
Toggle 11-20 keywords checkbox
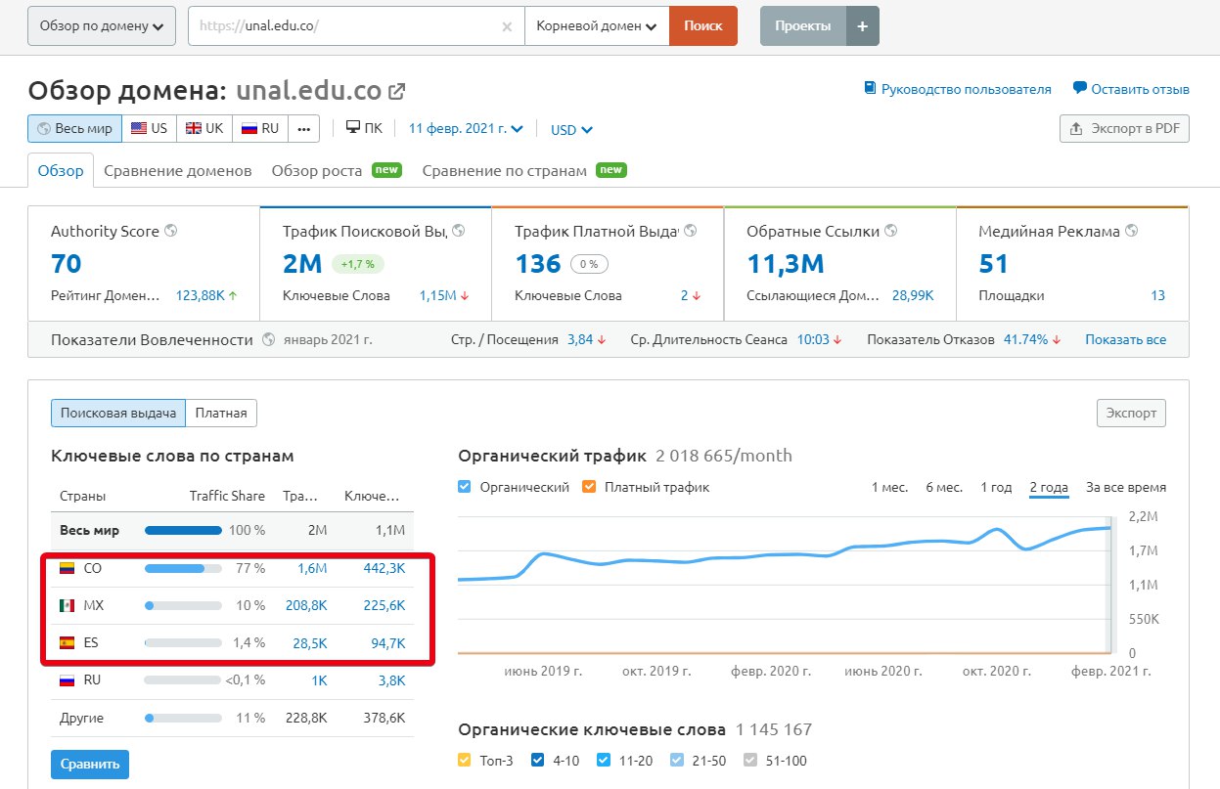point(604,761)
